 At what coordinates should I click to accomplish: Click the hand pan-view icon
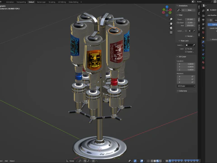tap(171, 24)
